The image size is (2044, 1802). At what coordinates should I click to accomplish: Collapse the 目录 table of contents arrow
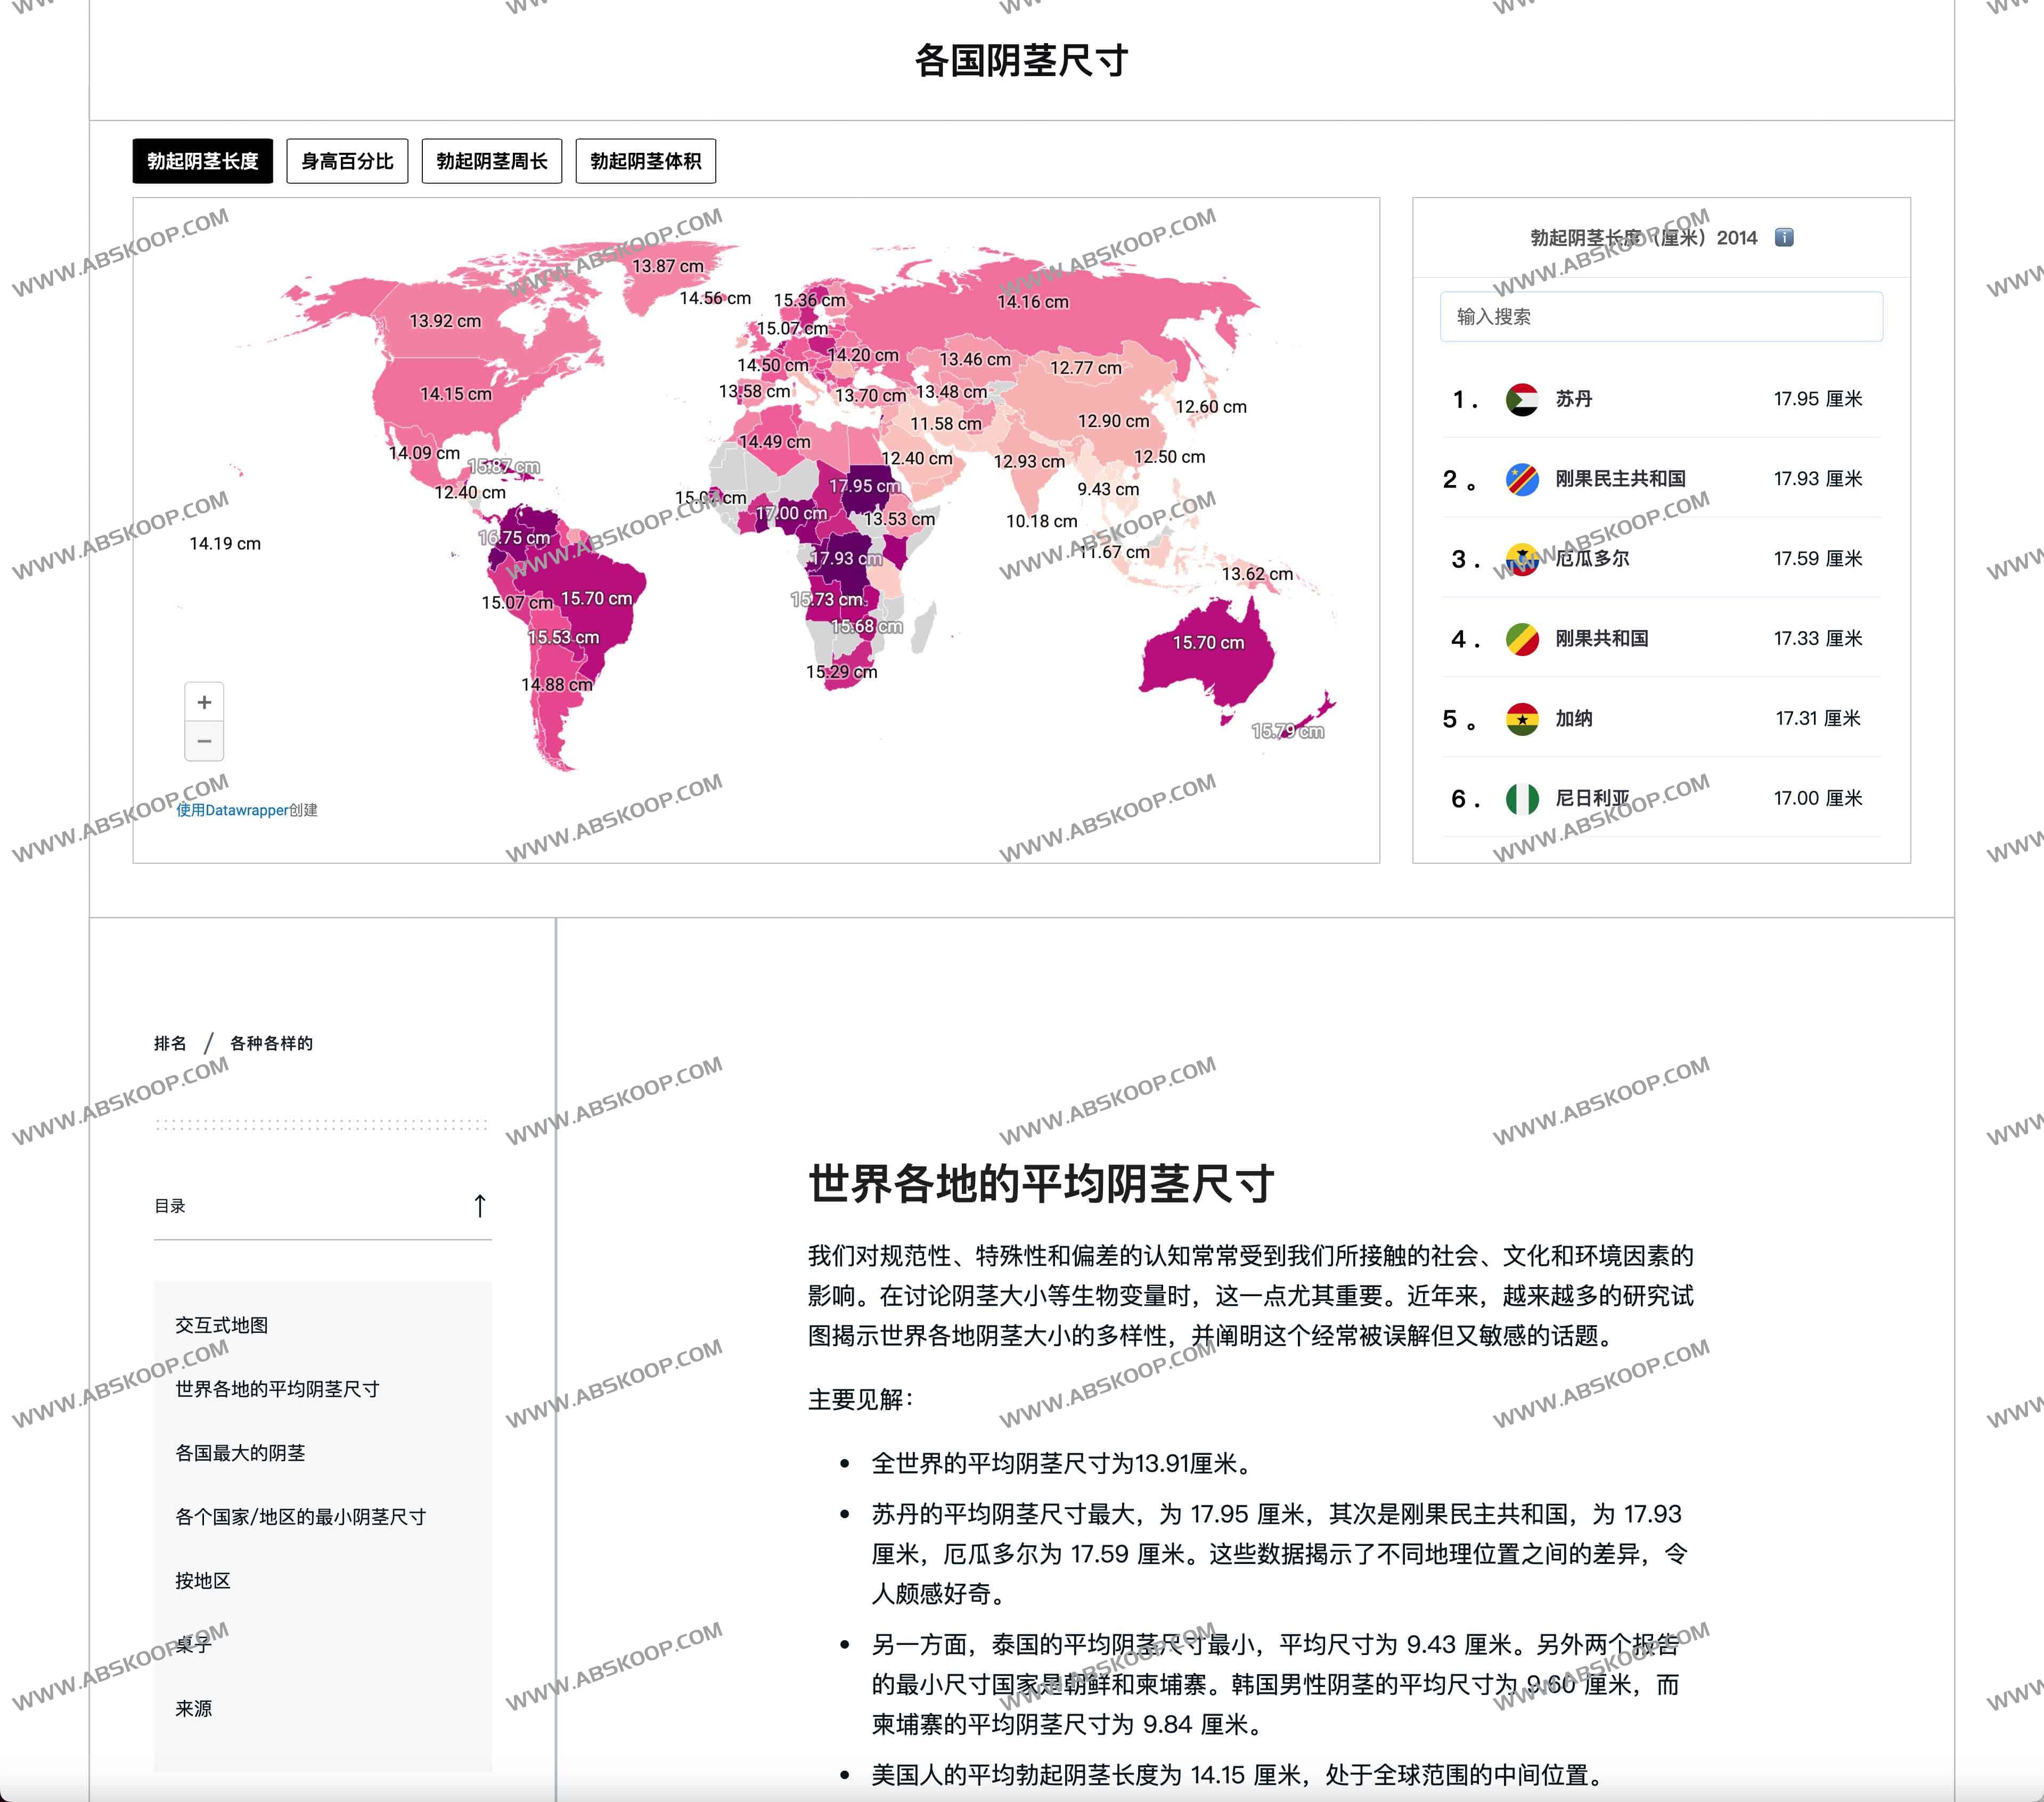pos(479,1205)
